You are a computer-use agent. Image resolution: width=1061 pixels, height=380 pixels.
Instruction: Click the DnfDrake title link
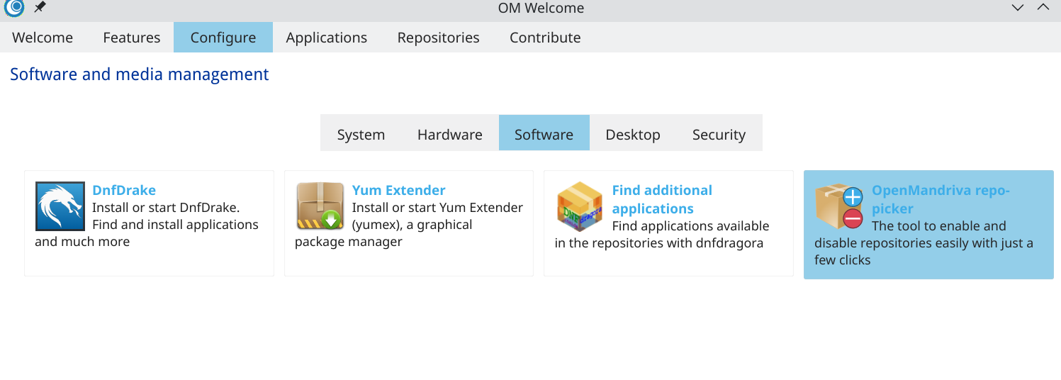[x=124, y=190]
